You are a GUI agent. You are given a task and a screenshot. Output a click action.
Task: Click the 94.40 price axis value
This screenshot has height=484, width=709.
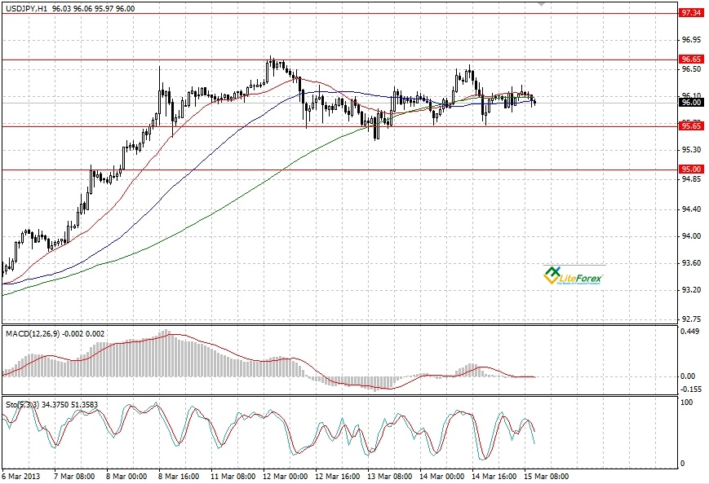point(691,209)
